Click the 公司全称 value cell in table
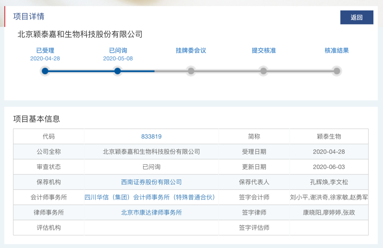The width and height of the screenshot is (383, 248). click(151, 151)
